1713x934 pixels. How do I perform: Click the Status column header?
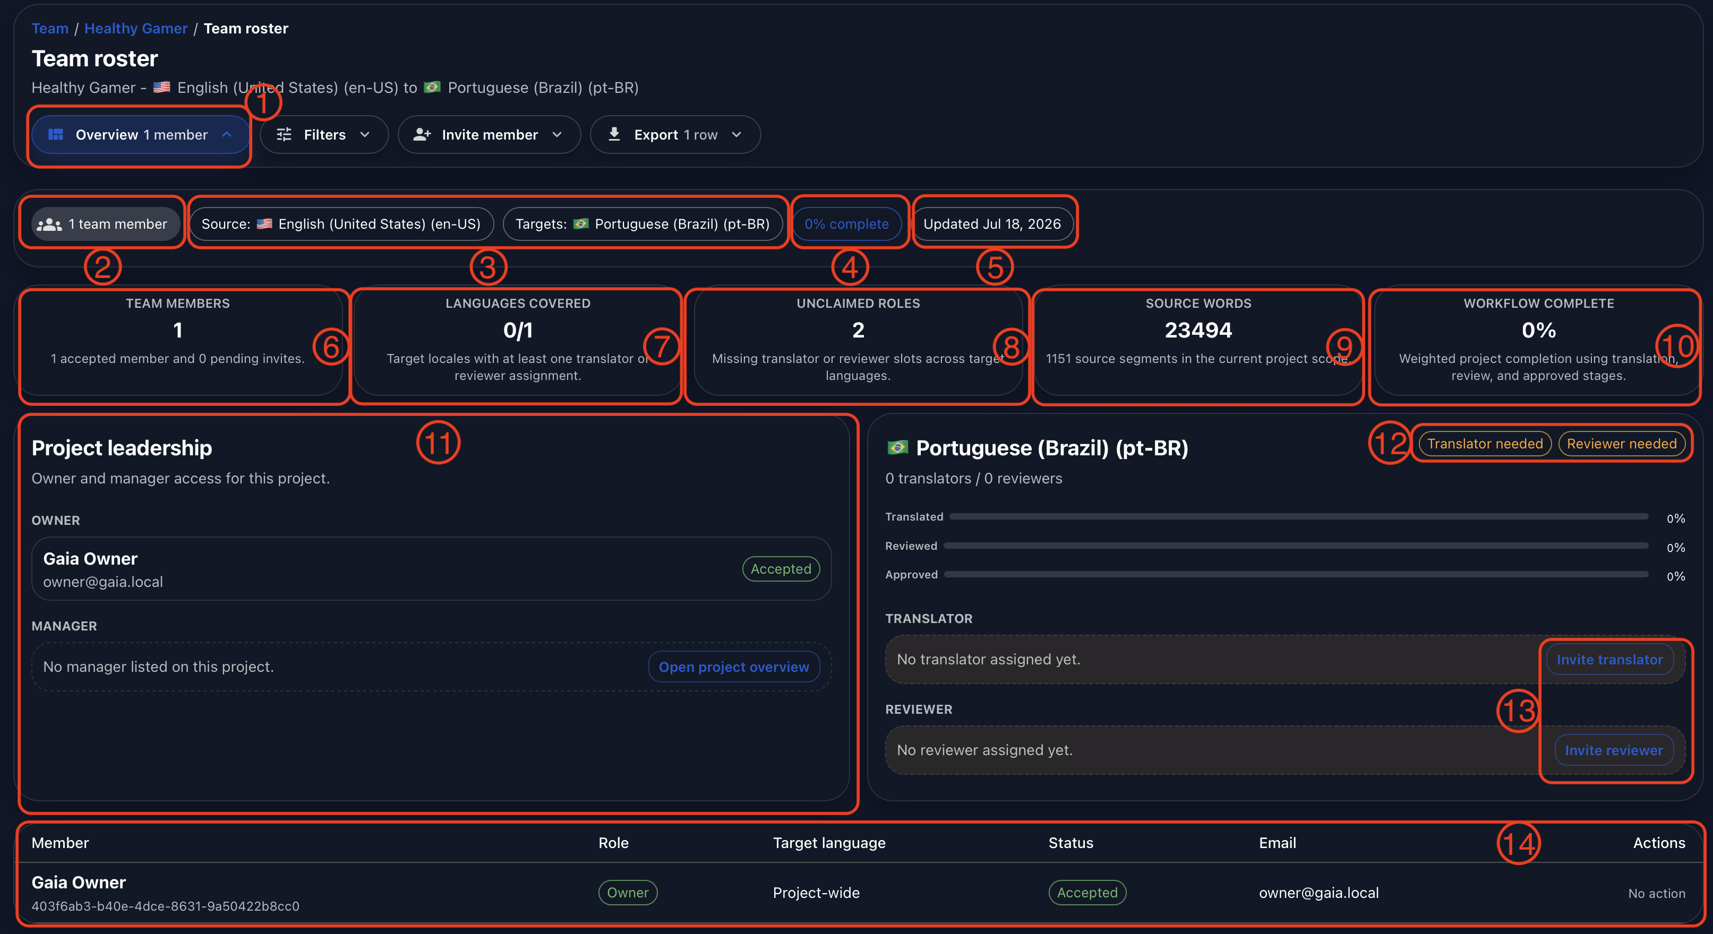[1070, 843]
